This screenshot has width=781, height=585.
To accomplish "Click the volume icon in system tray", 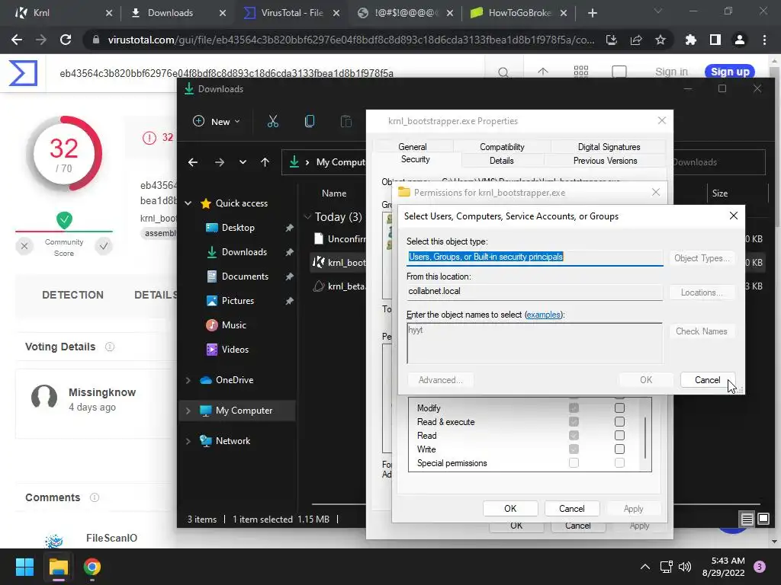I will pos(685,567).
